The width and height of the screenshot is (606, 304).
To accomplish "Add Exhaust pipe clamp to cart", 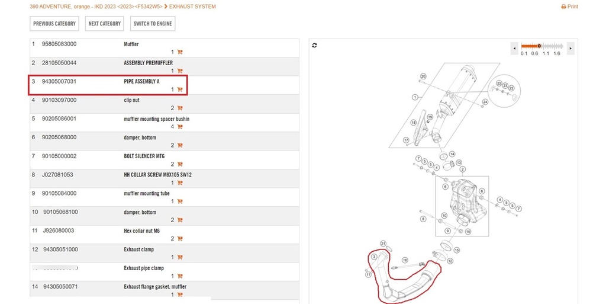I will [180, 276].
